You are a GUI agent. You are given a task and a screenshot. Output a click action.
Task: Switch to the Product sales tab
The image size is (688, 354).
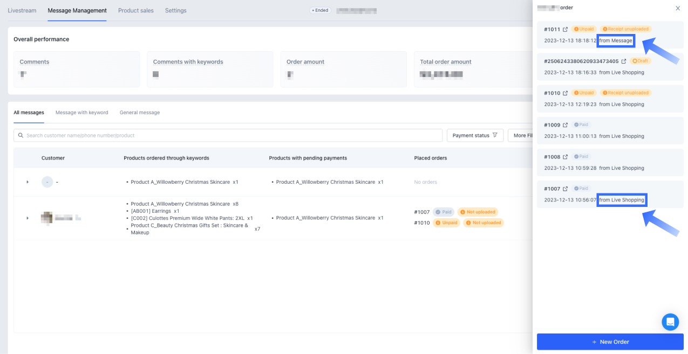point(135,10)
